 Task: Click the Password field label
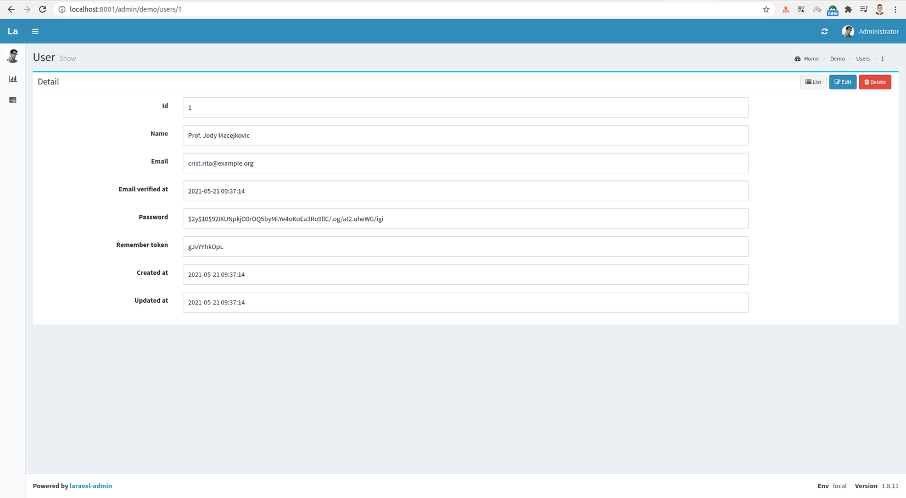tap(153, 217)
